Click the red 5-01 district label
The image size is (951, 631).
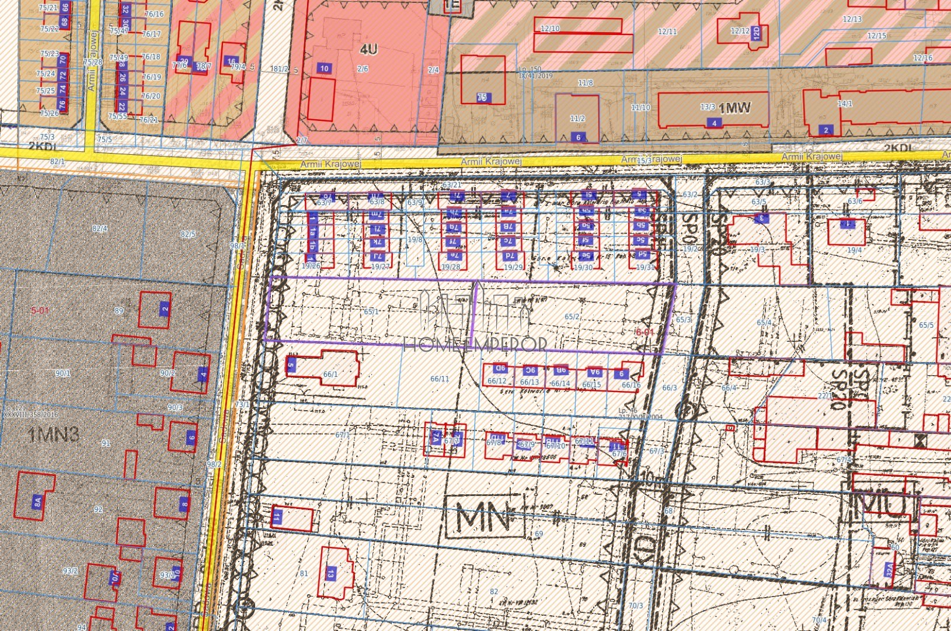point(40,310)
